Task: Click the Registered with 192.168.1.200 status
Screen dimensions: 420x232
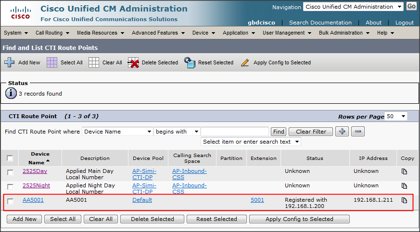Action: click(x=305, y=203)
